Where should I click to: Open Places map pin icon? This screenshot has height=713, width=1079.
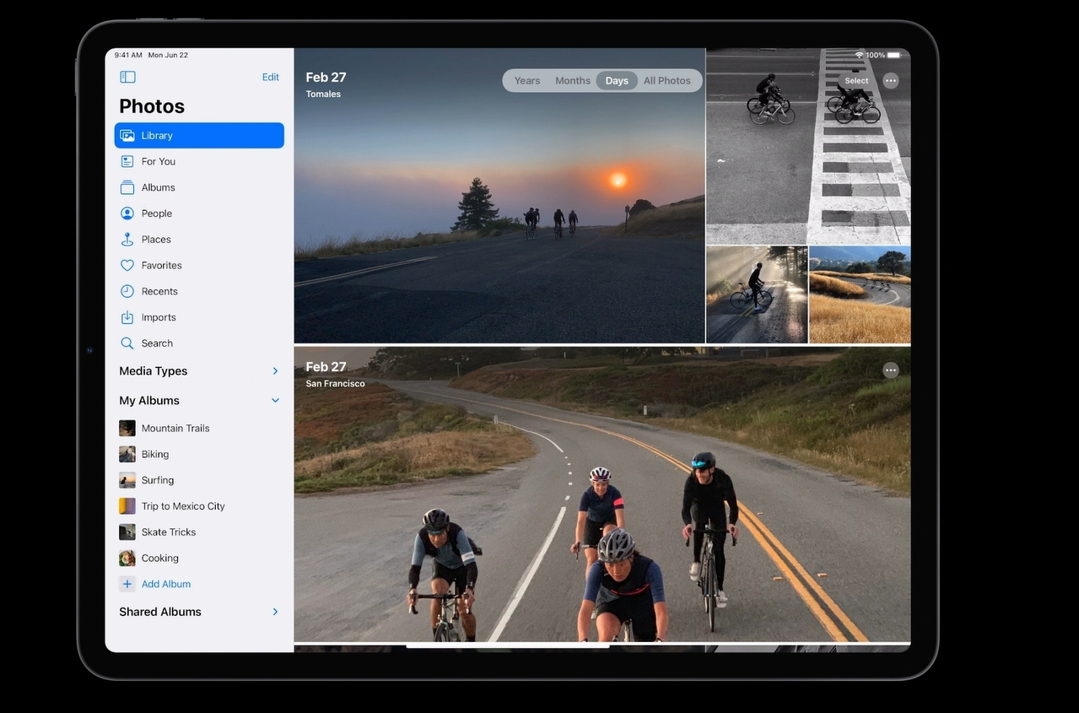pos(127,240)
